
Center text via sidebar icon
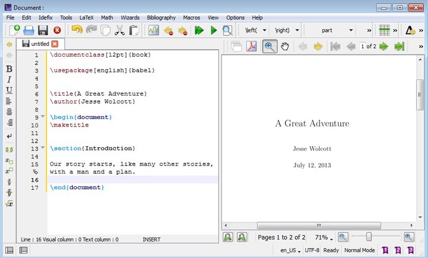point(9,112)
